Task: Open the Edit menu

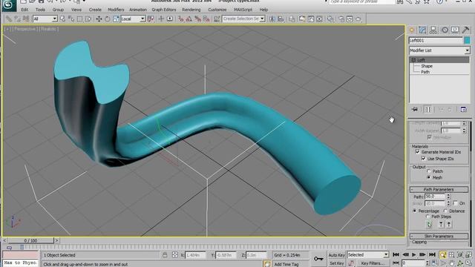Action: click(x=24, y=10)
